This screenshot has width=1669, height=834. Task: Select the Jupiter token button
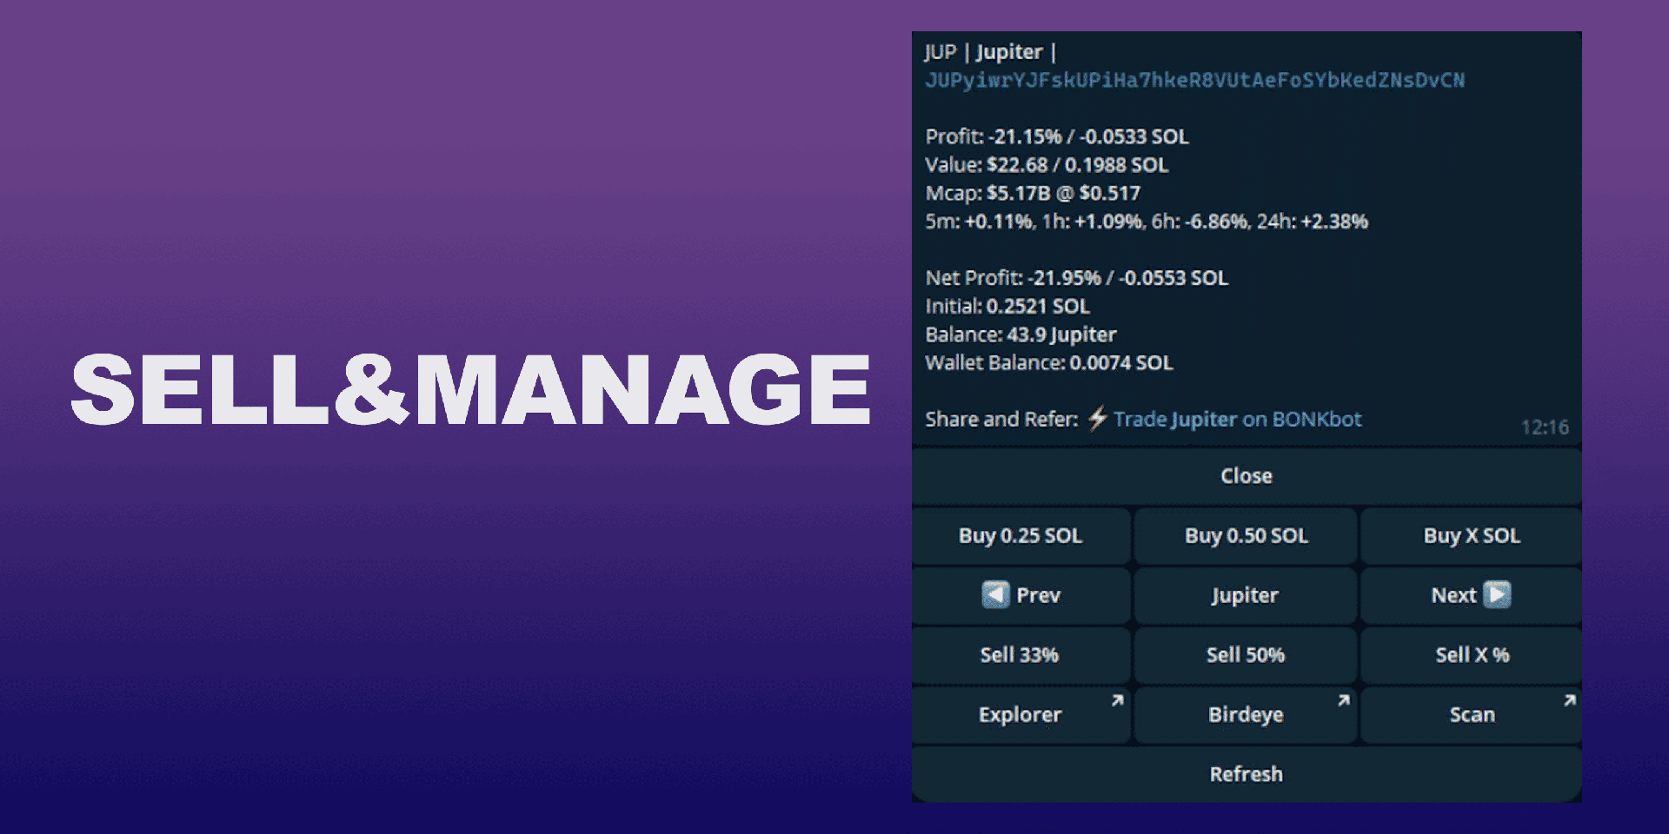point(1245,595)
